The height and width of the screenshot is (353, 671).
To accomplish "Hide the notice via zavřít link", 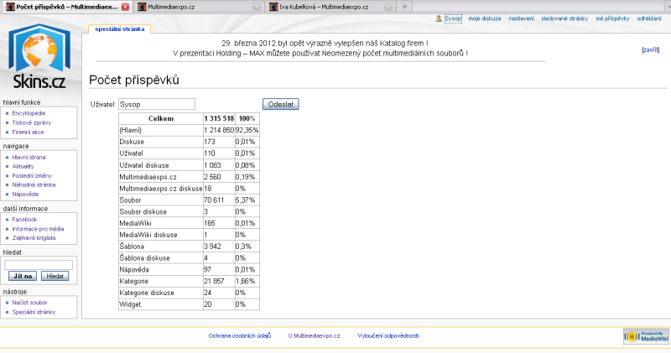I will pyautogui.click(x=650, y=50).
